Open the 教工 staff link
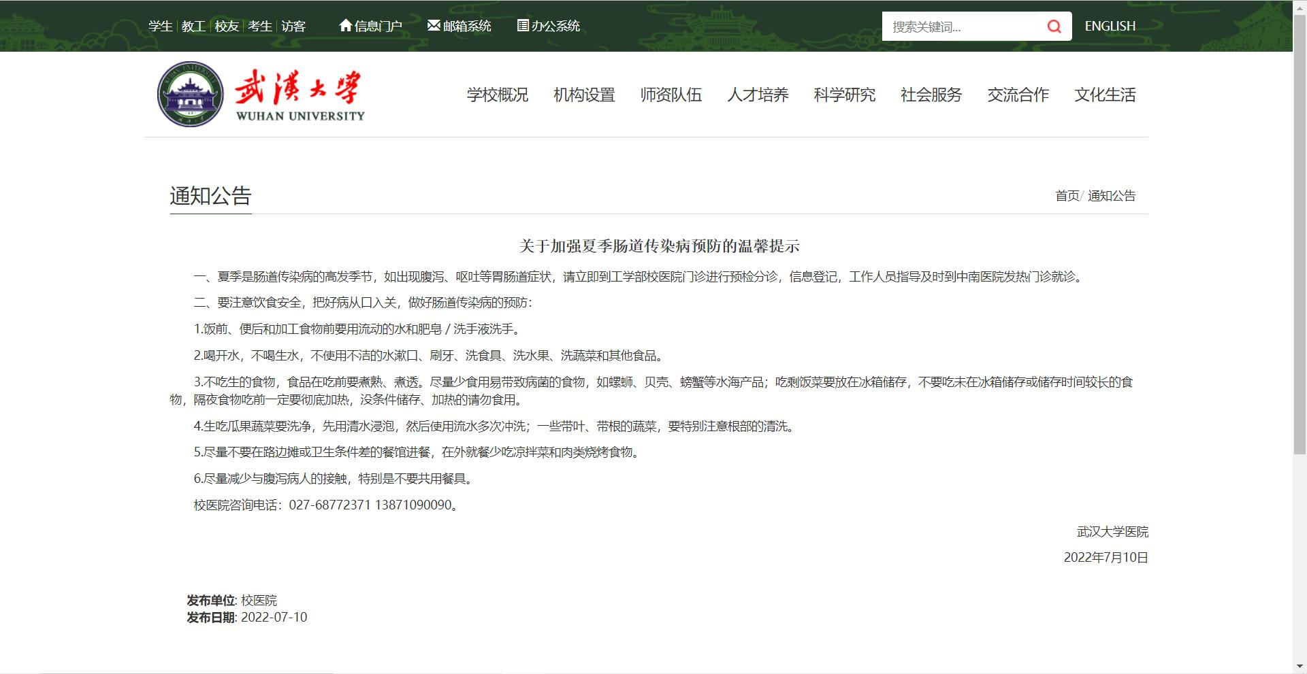This screenshot has width=1307, height=674. coord(193,26)
